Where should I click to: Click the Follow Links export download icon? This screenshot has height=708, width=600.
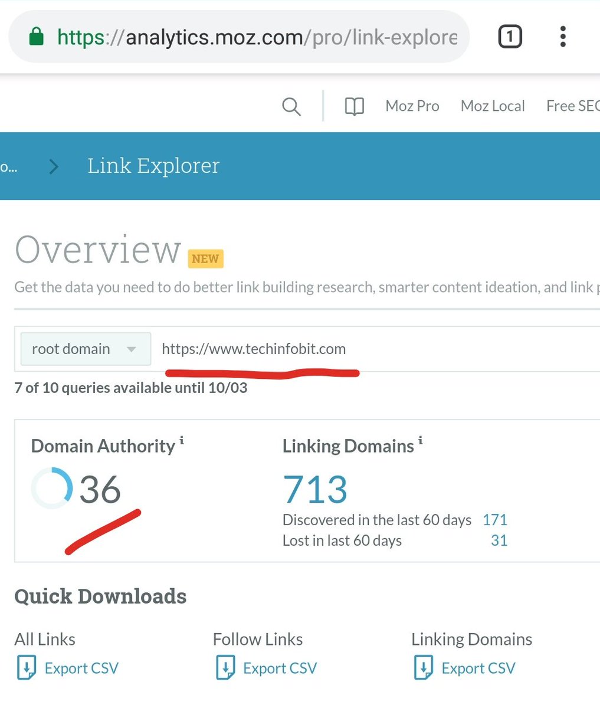coord(225,668)
